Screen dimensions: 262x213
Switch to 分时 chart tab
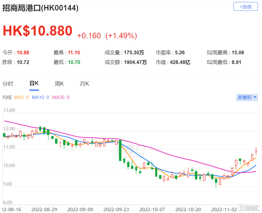click(8, 84)
